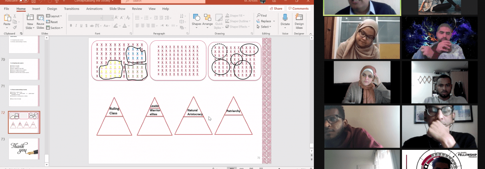485x169 pixels.
Task: Toggle Strikethrough formatting
Action: (x=92, y=26)
